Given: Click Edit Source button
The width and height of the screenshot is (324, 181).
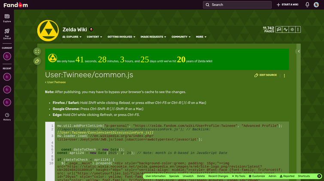Looking at the screenshot, I should click(266, 75).
